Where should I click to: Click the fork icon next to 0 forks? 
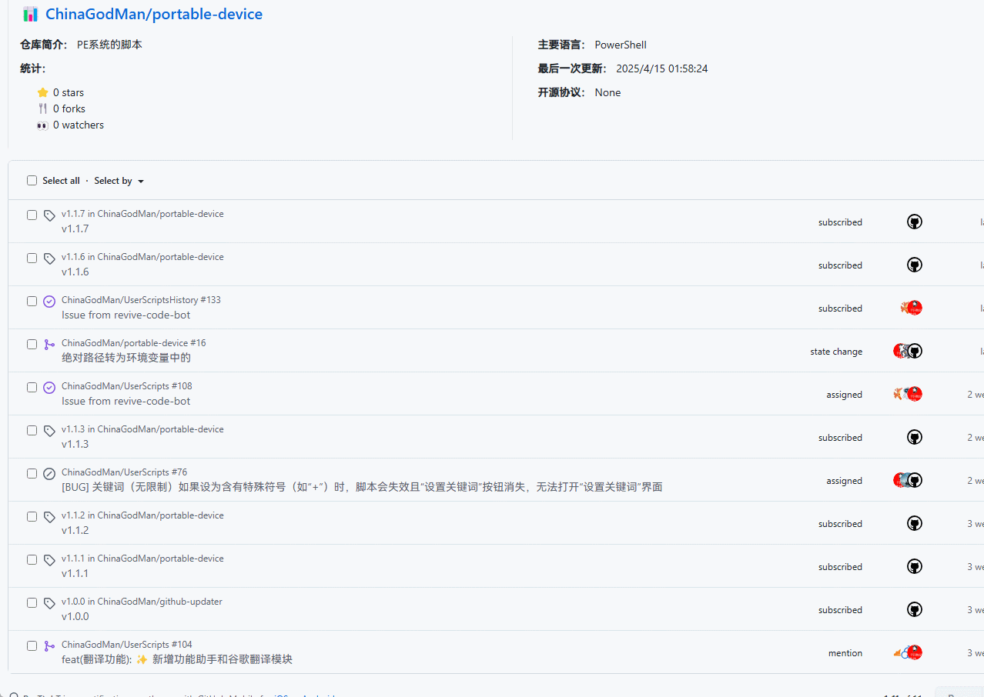(42, 108)
